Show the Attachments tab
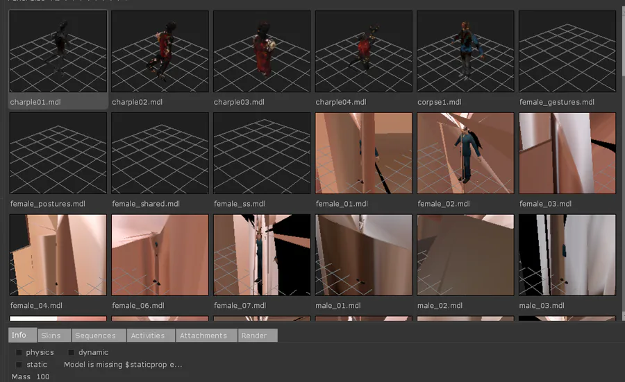 point(207,336)
